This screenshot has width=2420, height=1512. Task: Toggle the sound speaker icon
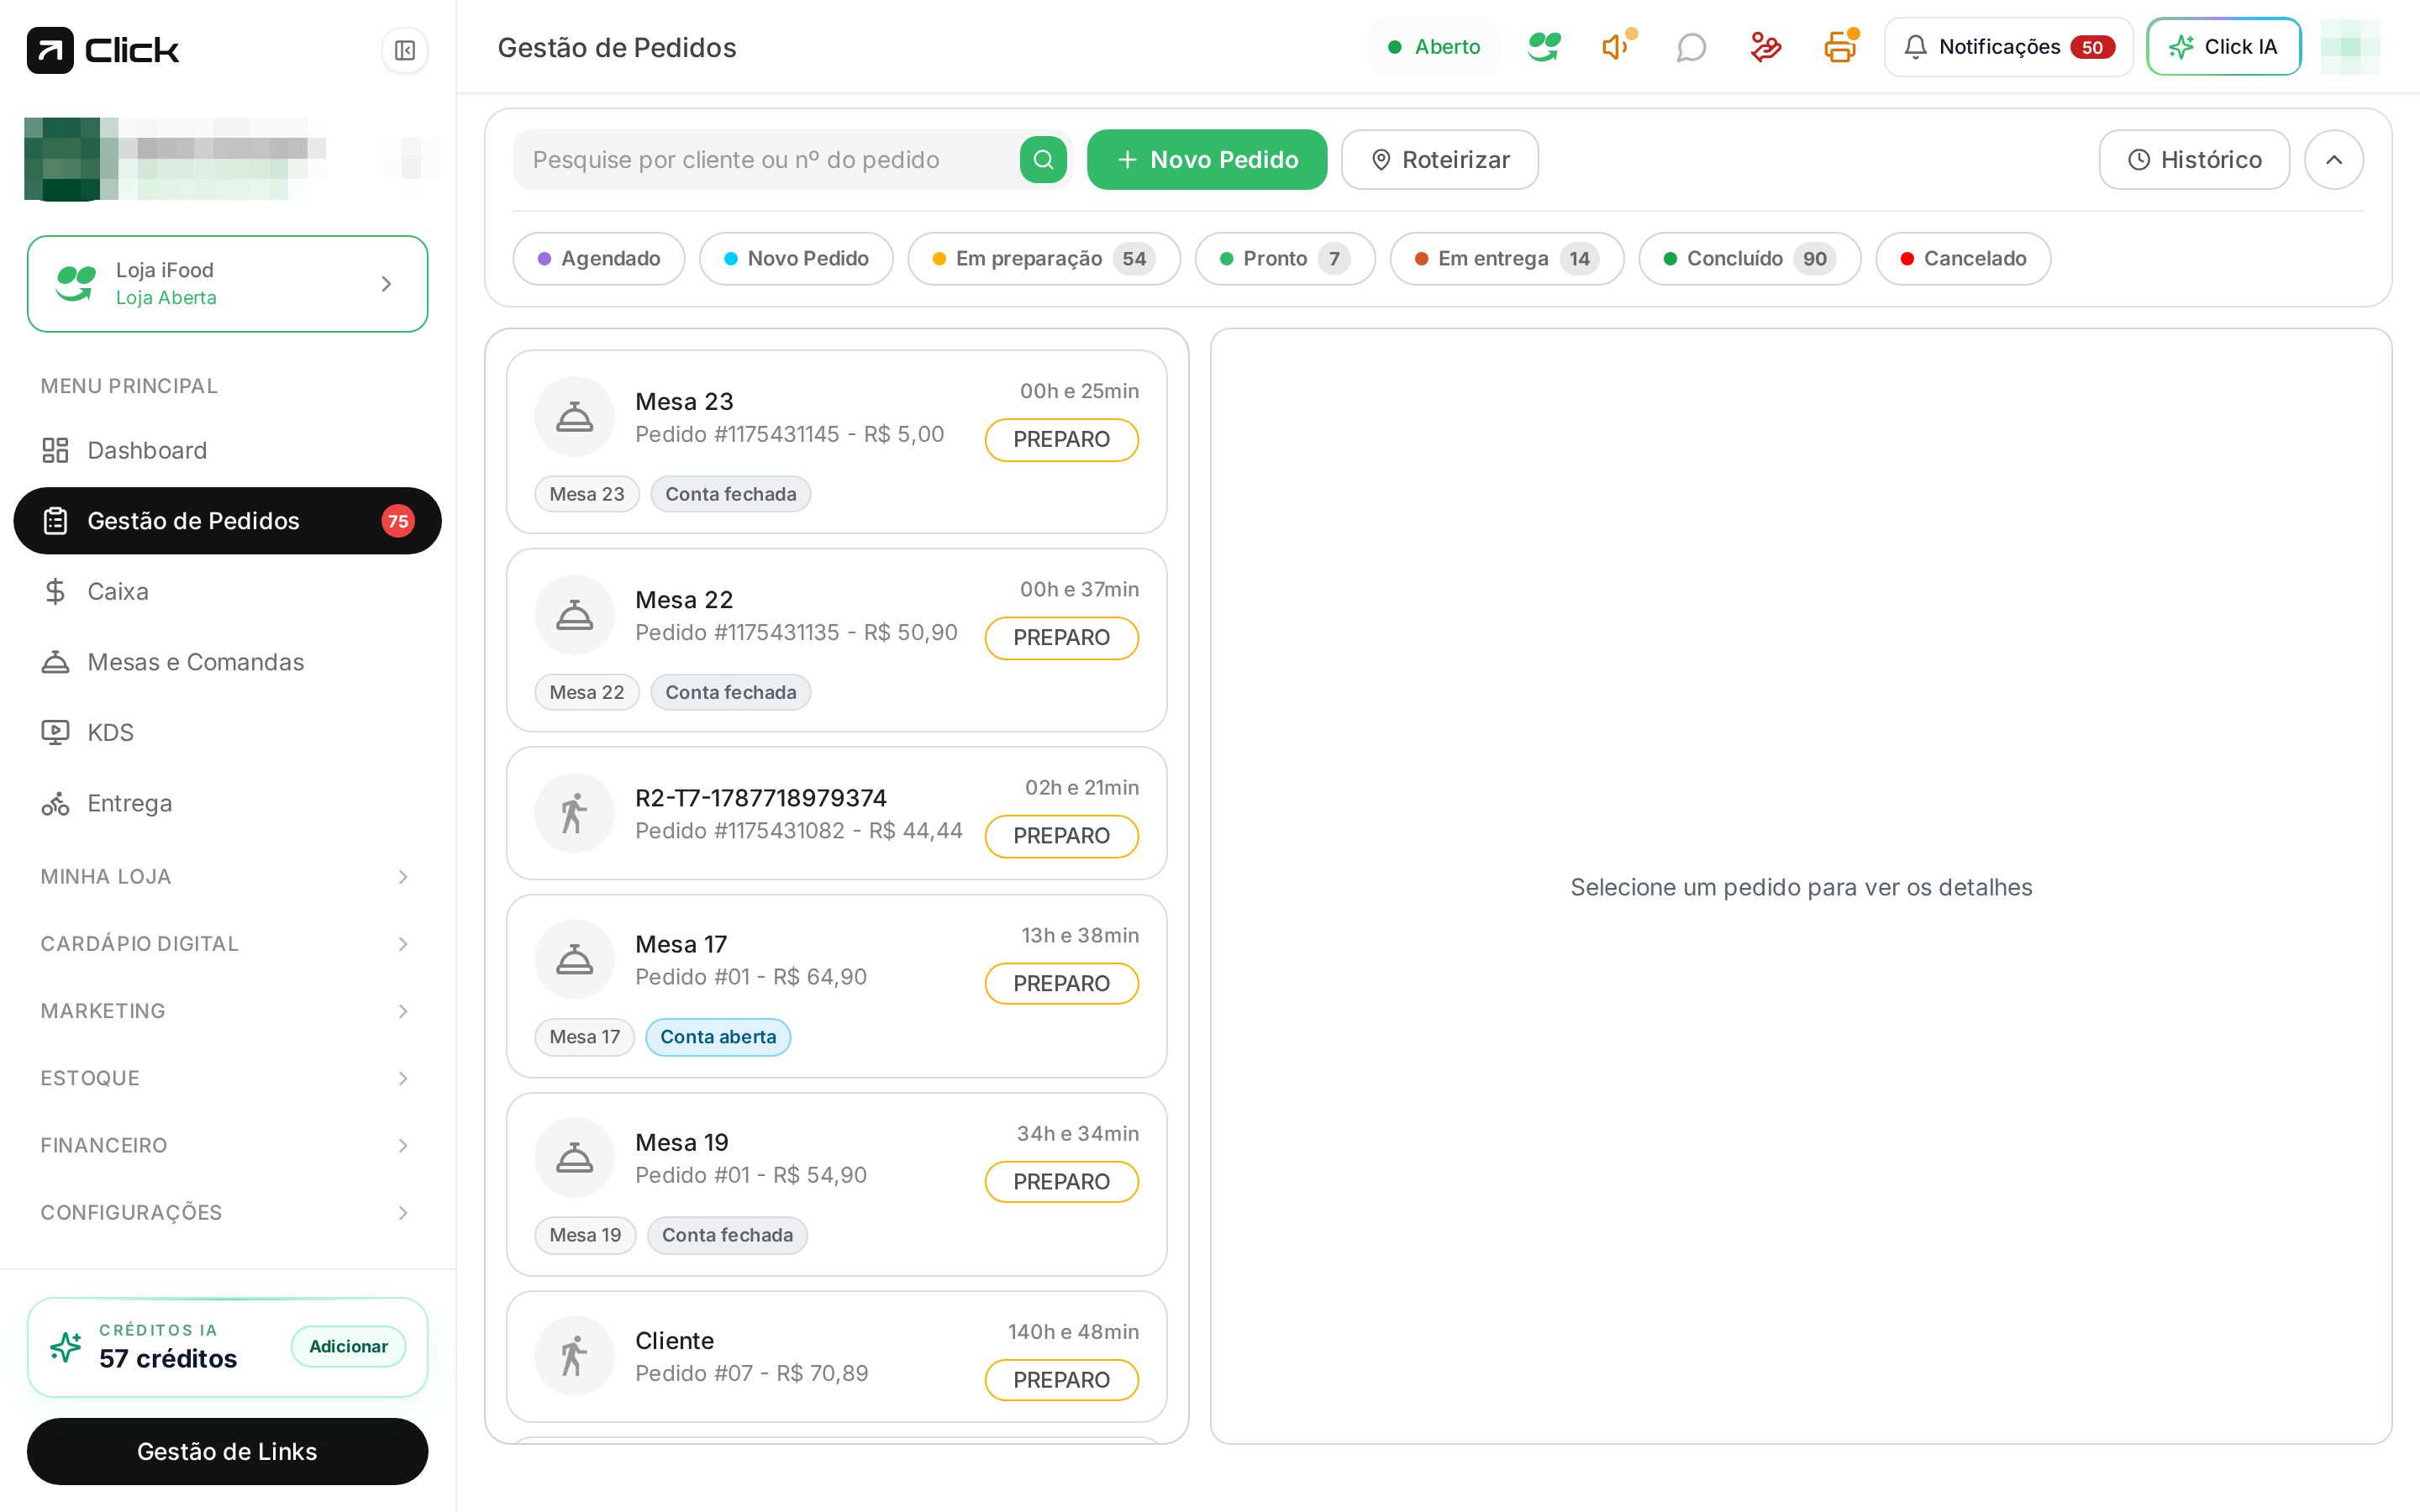[x=1617, y=47]
